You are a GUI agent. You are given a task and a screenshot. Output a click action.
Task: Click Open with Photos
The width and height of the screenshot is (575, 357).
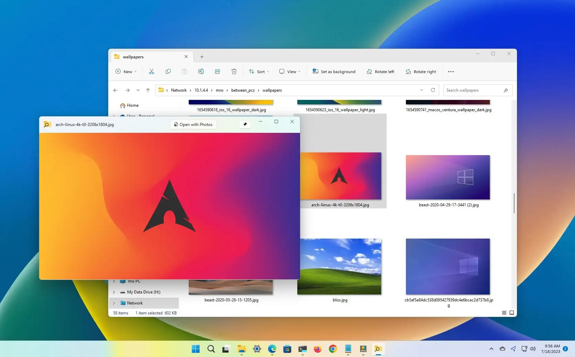click(193, 124)
